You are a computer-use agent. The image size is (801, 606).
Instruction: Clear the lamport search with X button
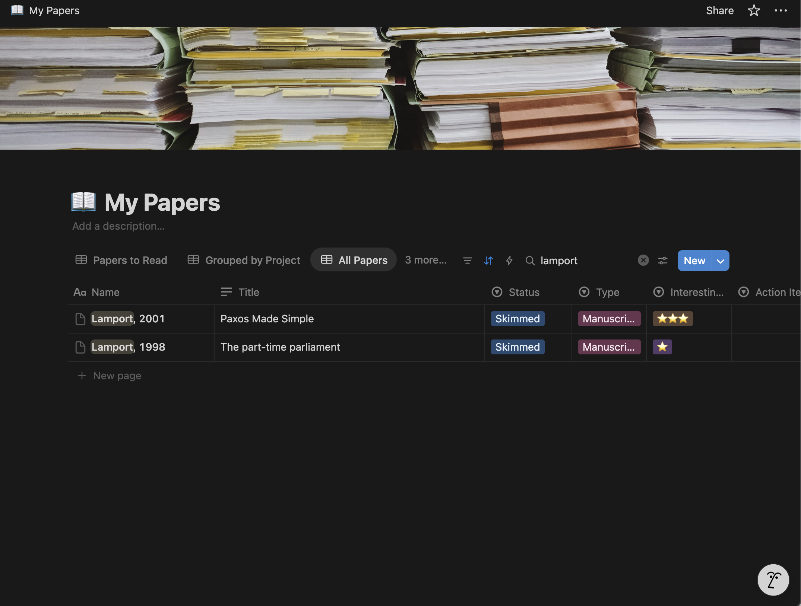(643, 260)
